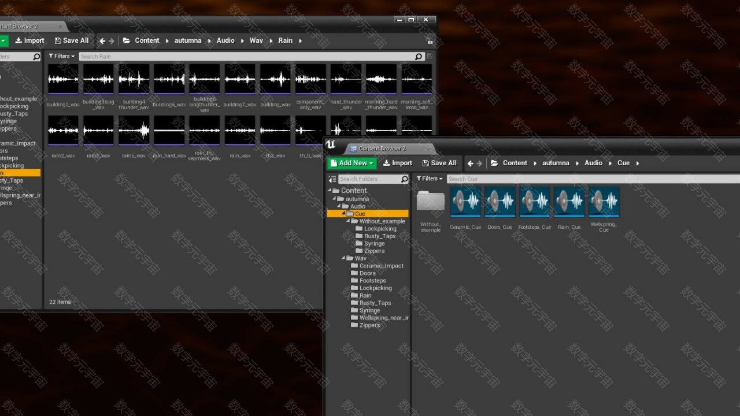Click the Search Cue input field
740x416 pixels.
pyautogui.click(x=593, y=179)
